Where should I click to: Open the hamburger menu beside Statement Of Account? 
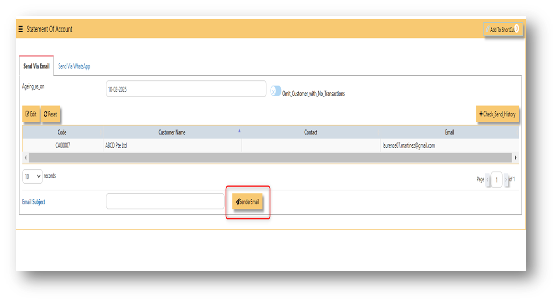21,29
